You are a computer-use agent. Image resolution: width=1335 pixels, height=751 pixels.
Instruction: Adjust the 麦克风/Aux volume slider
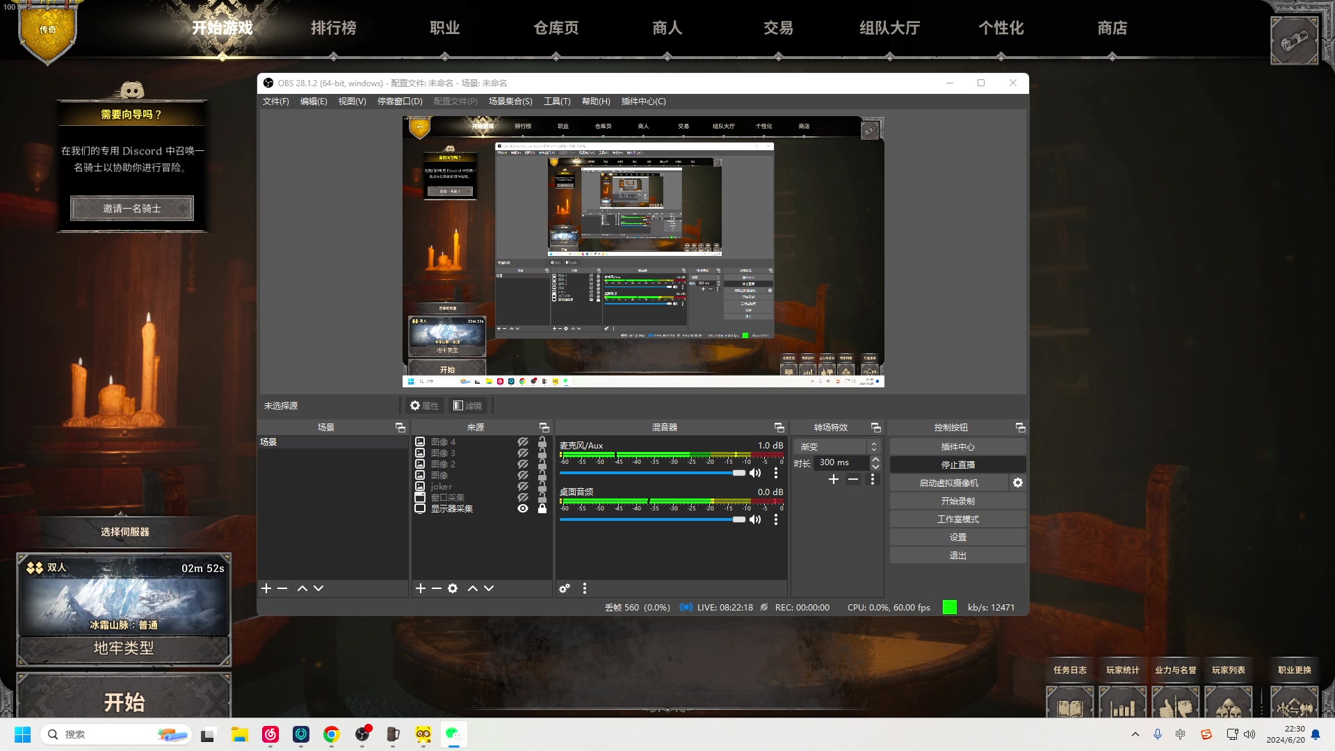tap(652, 473)
